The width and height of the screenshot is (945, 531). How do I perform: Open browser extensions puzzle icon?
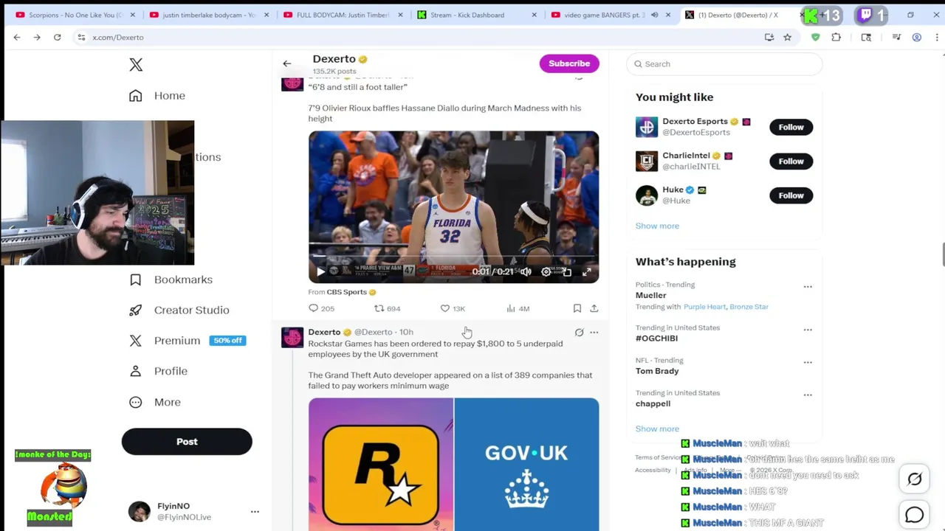coord(836,37)
